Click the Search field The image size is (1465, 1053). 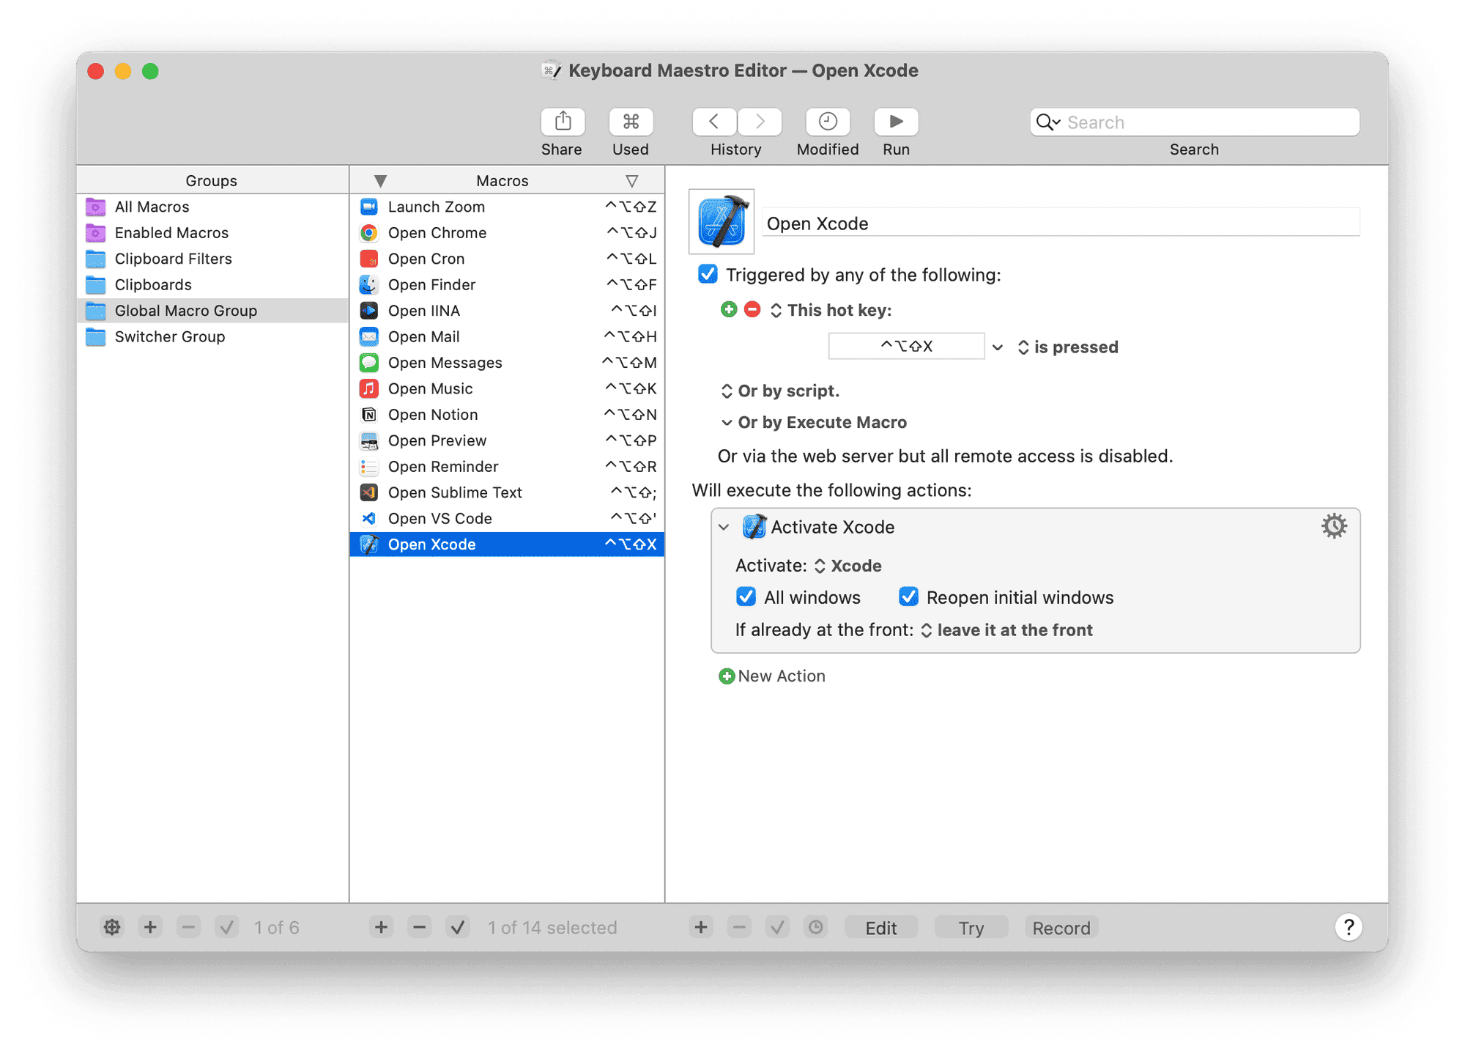click(x=1209, y=122)
